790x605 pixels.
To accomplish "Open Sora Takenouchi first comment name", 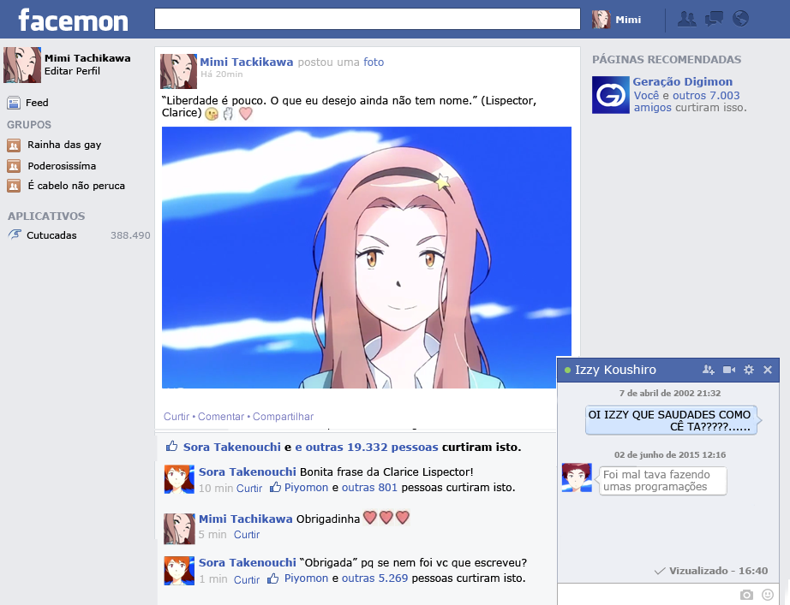I will point(248,472).
